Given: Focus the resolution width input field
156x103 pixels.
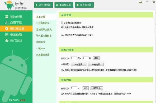Looking at the screenshot, I should click(x=74, y=58).
